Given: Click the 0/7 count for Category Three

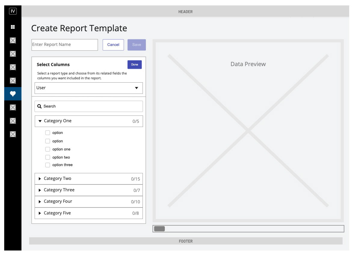Looking at the screenshot, I should [137, 190].
